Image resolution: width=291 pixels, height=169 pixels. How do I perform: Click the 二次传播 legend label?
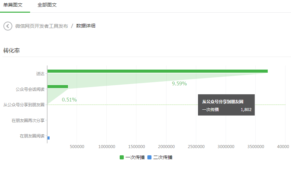(163, 157)
